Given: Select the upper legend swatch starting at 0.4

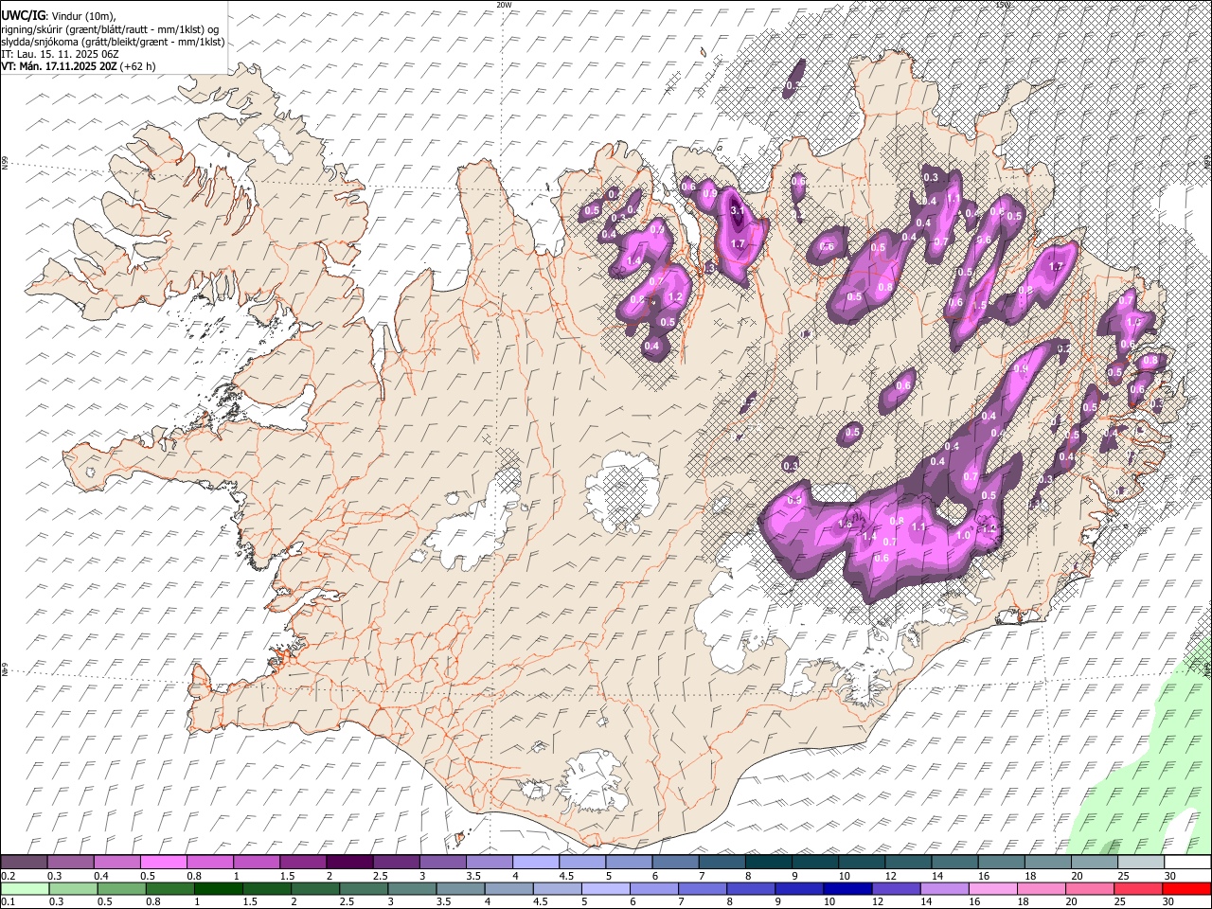Looking at the screenshot, I should [117, 863].
